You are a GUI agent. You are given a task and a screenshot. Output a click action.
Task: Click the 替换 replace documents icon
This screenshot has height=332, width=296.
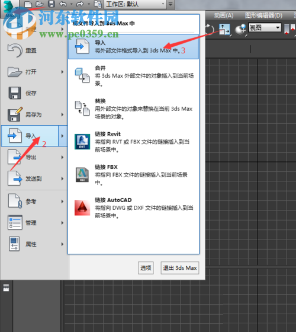coord(82,108)
